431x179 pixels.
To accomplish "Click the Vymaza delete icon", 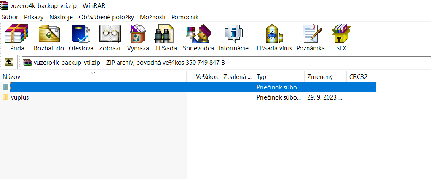I will pos(138,34).
